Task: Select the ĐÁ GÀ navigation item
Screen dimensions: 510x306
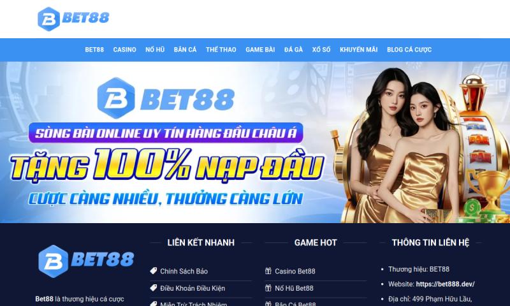Action: (293, 50)
